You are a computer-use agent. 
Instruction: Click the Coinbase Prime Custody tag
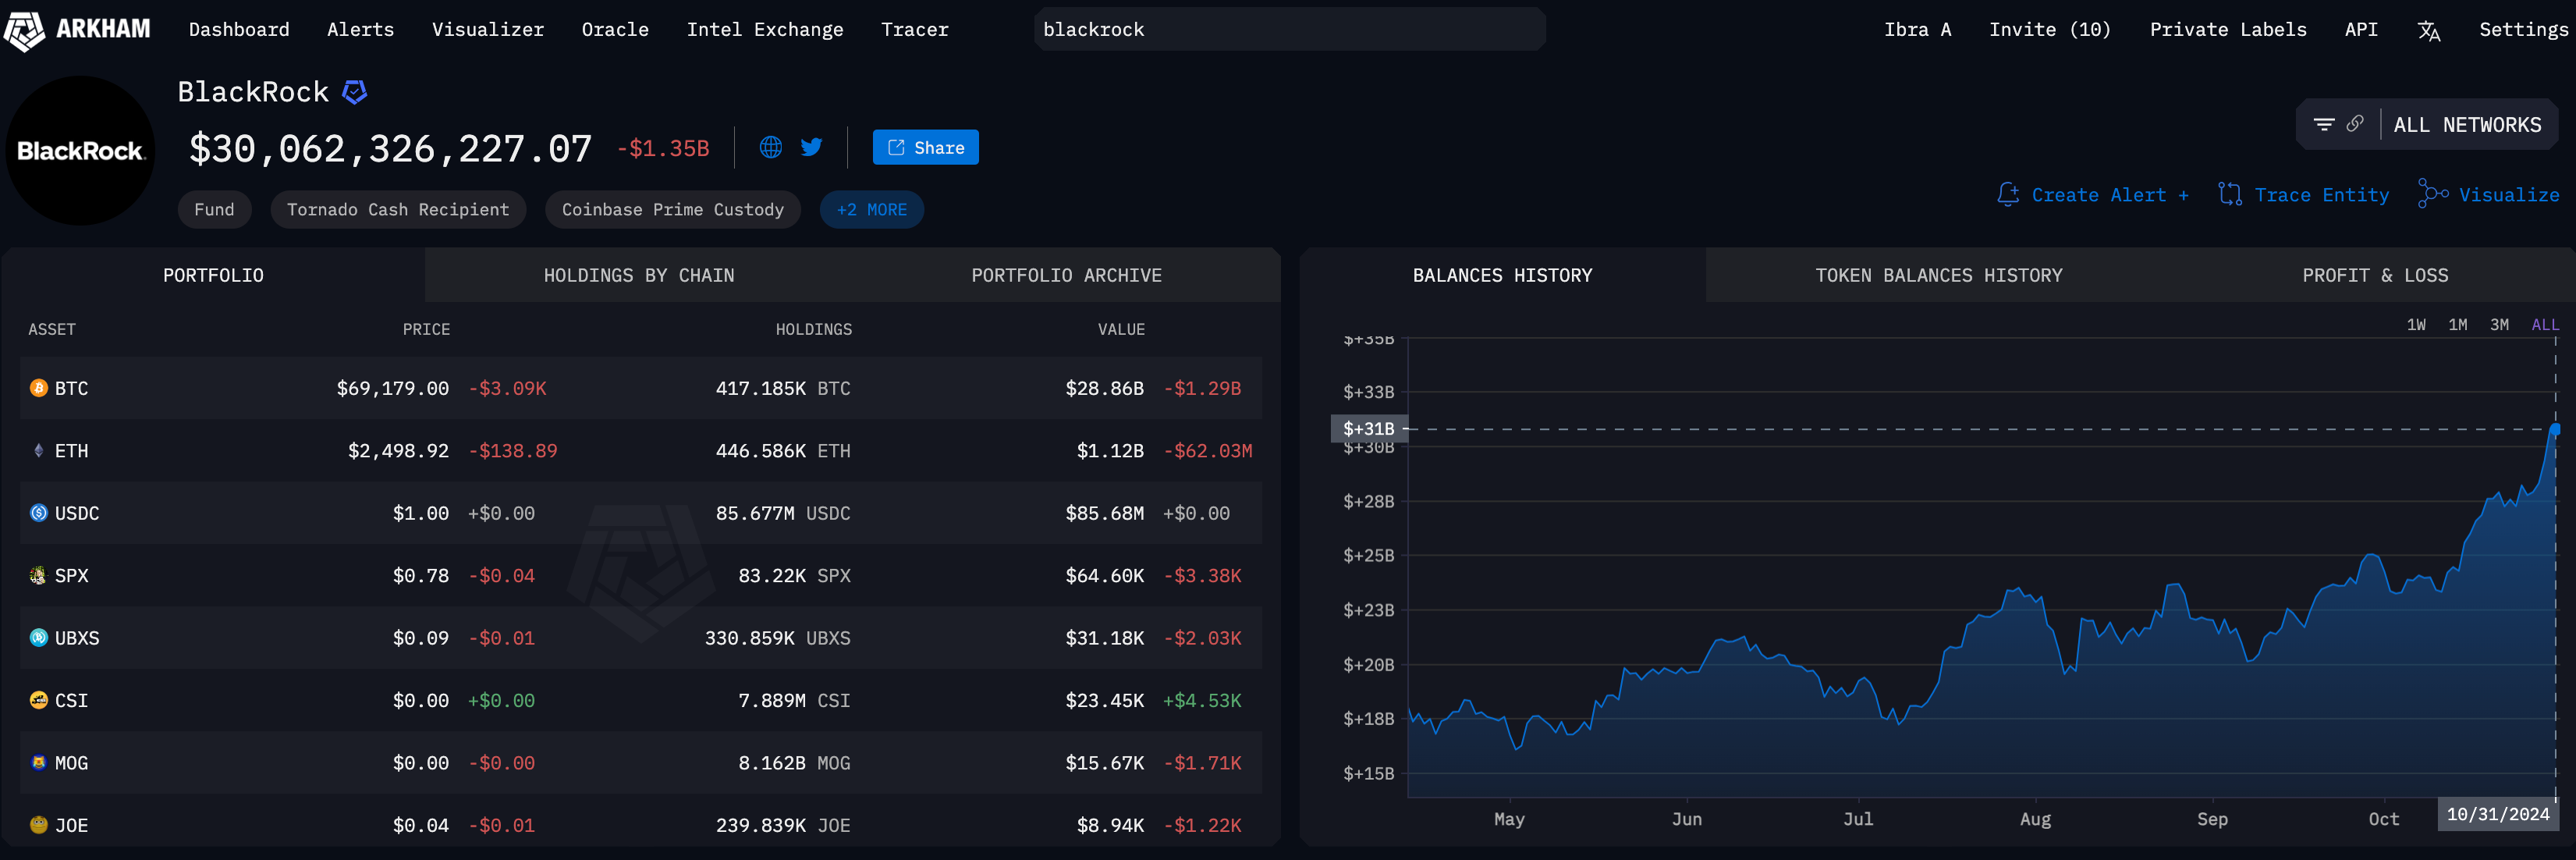point(672,210)
